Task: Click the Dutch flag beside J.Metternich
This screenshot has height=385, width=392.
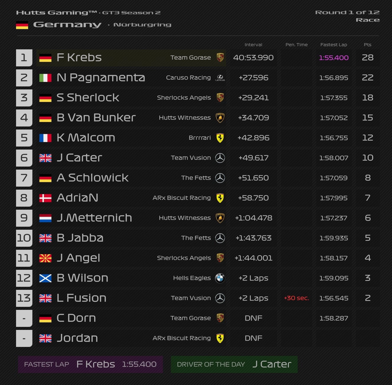Action: pos(45,218)
